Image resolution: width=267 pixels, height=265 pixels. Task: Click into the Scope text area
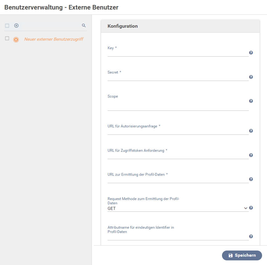pos(178,105)
